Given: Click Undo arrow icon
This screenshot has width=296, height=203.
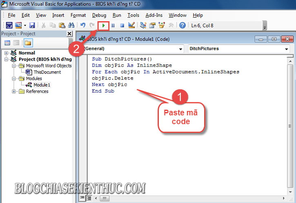Looking at the screenshot, I should (83, 25).
